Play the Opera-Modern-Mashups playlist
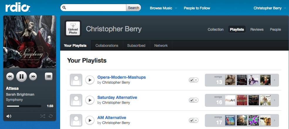Screen dimensions: 289x129 90,80
